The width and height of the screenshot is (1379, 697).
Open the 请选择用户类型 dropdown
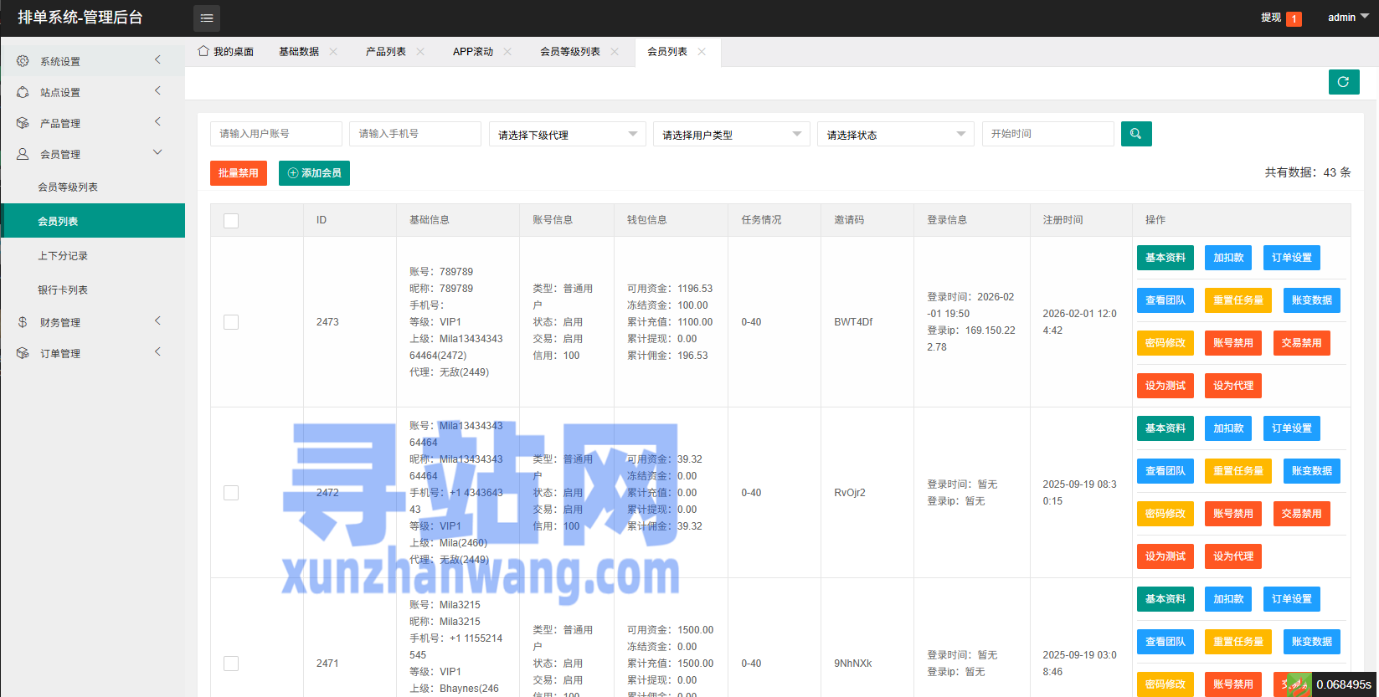730,135
